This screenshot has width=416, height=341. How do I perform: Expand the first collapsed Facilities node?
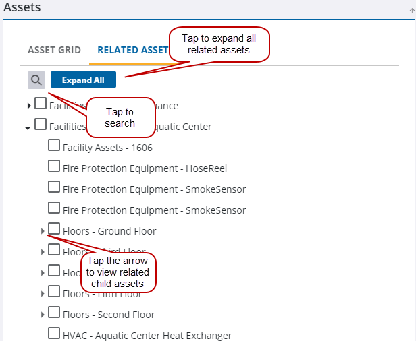[x=29, y=106]
